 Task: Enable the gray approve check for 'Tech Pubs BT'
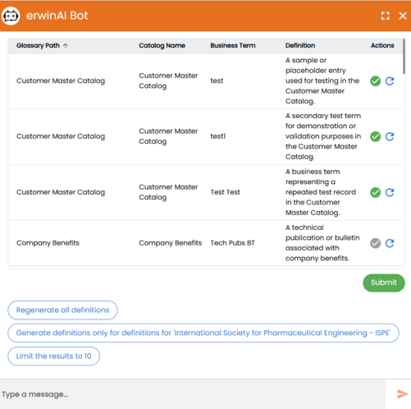point(376,243)
